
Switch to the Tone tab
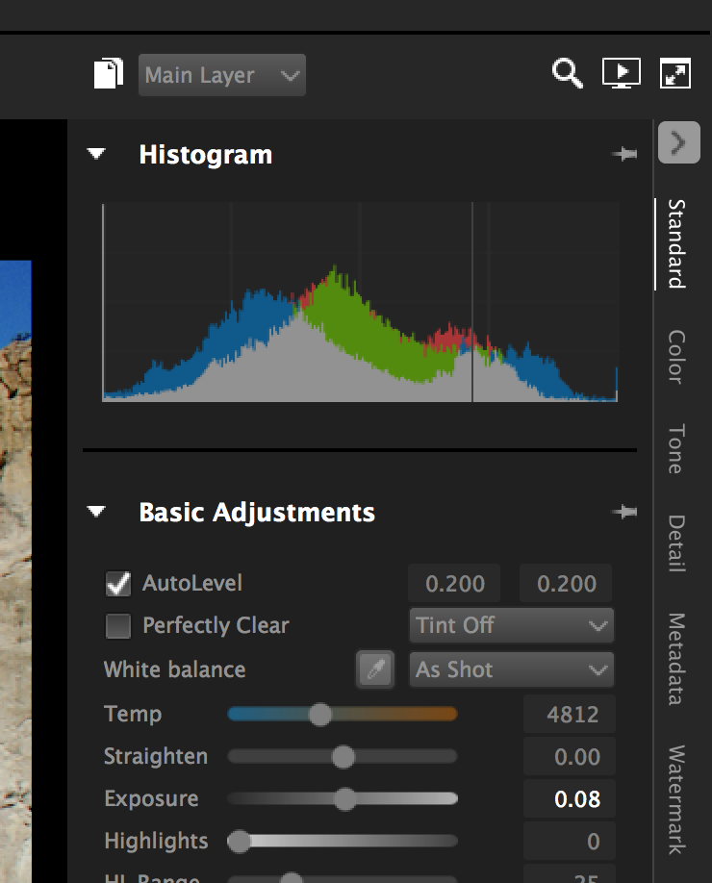(676, 449)
